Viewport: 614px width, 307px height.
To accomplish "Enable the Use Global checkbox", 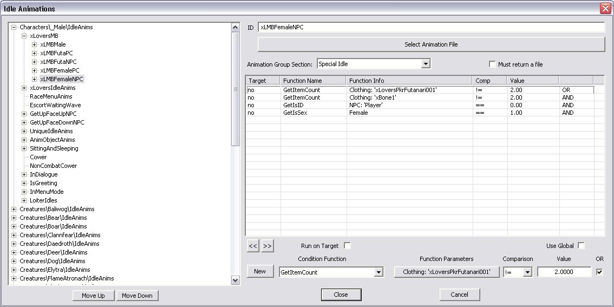I will [x=581, y=245].
